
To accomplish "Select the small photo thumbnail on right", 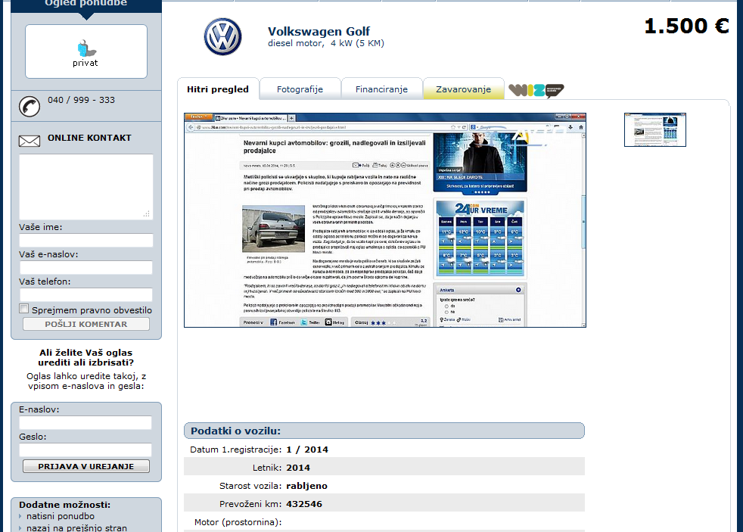I will 655,129.
